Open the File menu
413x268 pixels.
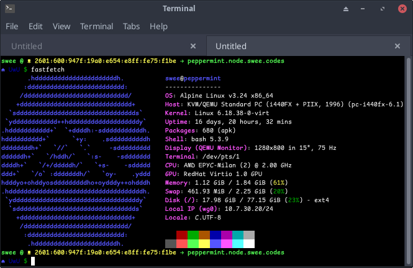(x=12, y=26)
